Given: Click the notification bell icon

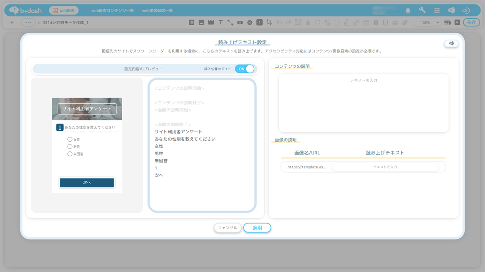Looking at the screenshot, I should point(408,10).
